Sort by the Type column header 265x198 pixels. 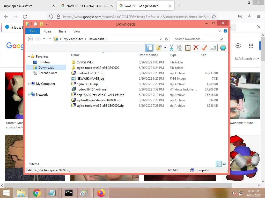183,55
